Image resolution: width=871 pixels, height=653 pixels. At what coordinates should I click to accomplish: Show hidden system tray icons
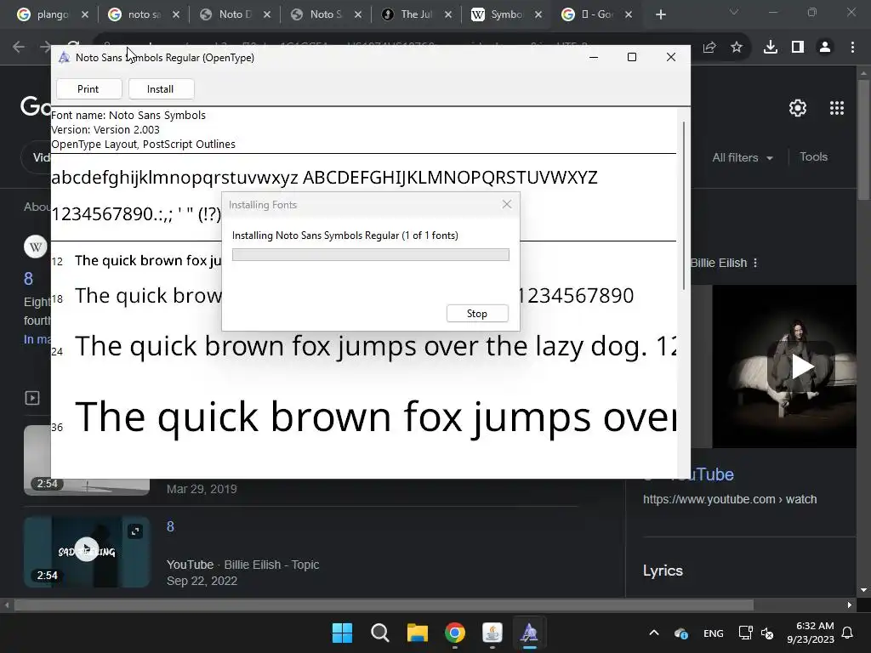[654, 633]
